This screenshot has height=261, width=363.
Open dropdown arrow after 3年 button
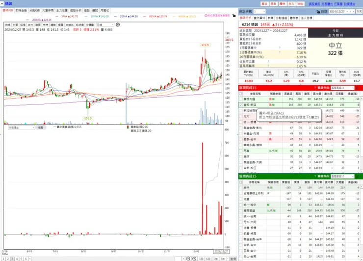[x=228, y=259]
